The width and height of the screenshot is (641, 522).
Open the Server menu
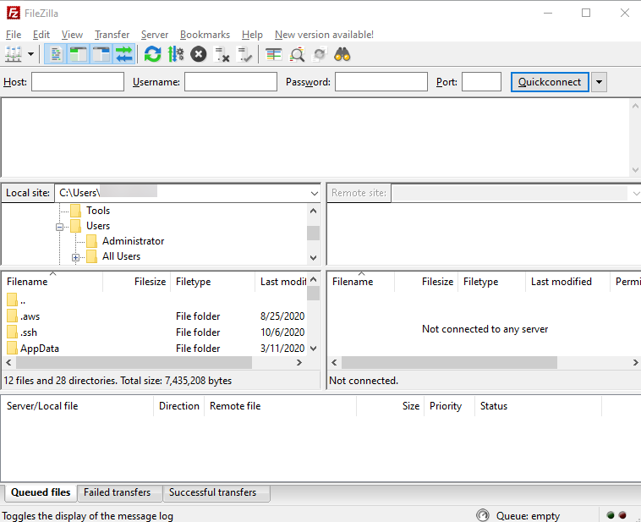[x=155, y=35]
